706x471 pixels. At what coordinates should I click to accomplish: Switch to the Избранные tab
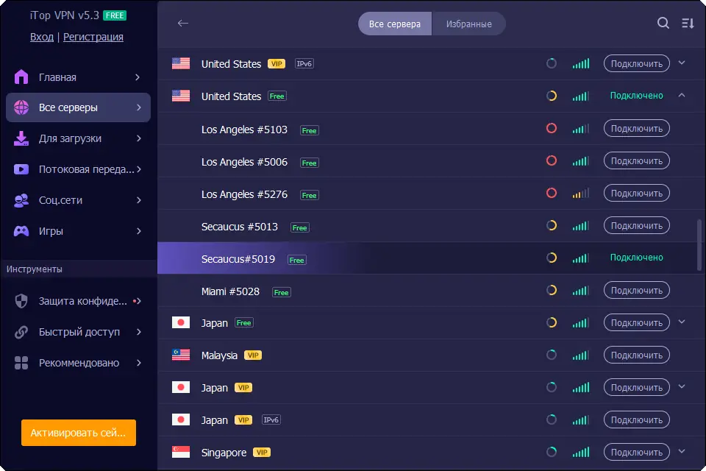(468, 24)
